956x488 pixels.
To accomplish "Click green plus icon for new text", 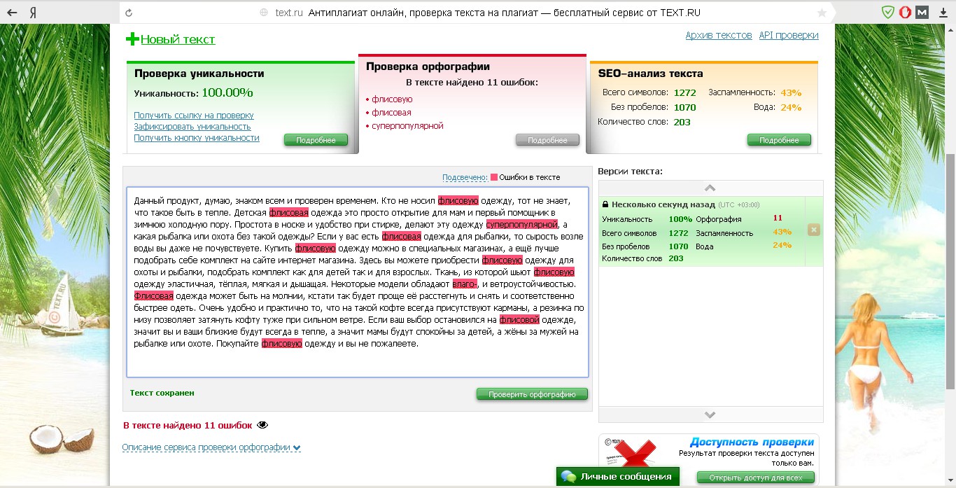I will pyautogui.click(x=132, y=39).
